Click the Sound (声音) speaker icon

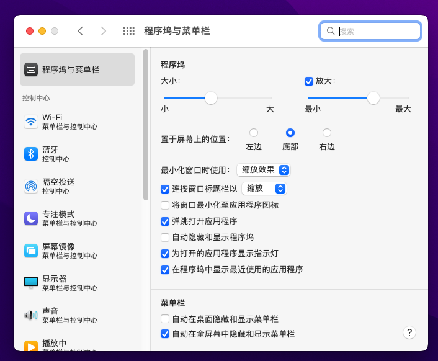click(x=31, y=315)
